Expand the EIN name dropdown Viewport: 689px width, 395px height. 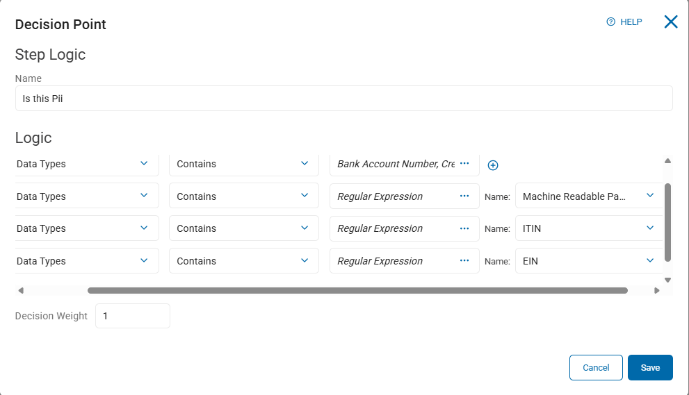point(650,261)
